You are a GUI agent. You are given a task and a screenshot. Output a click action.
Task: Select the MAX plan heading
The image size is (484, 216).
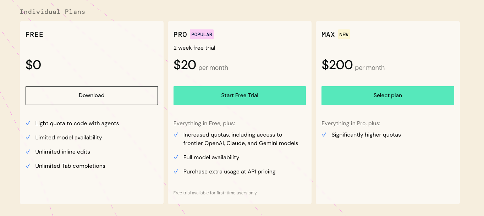pos(328,34)
